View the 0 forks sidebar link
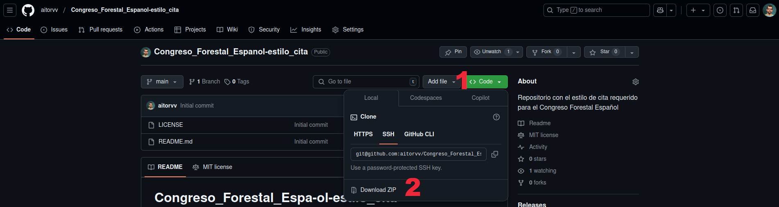This screenshot has height=207, width=779. coord(532,182)
